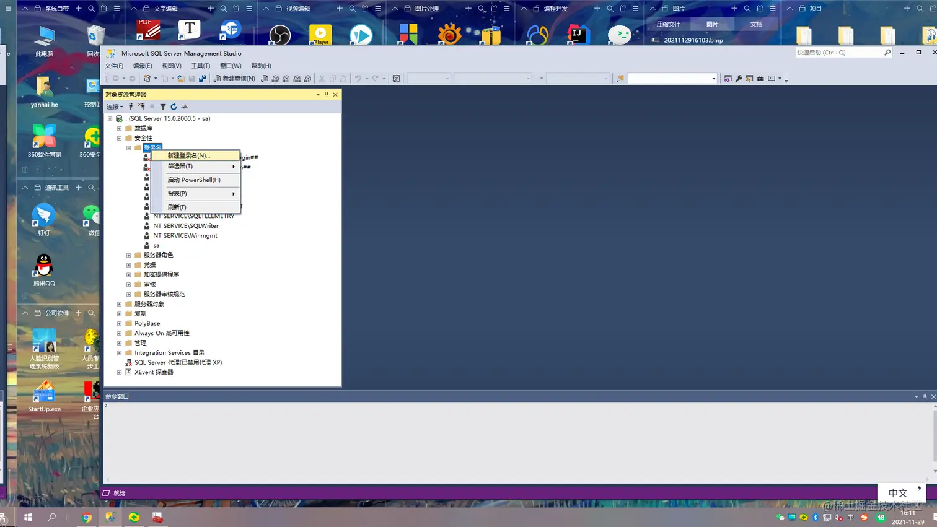This screenshot has width=937, height=527.
Task: Collapse the 安全性 (Security) node
Action: point(120,138)
